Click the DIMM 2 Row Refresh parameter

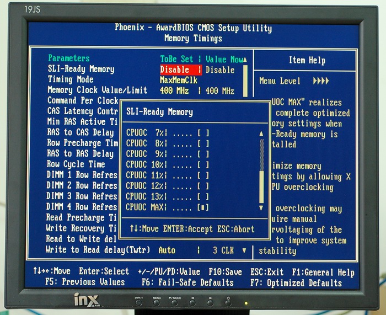[x=82, y=185]
